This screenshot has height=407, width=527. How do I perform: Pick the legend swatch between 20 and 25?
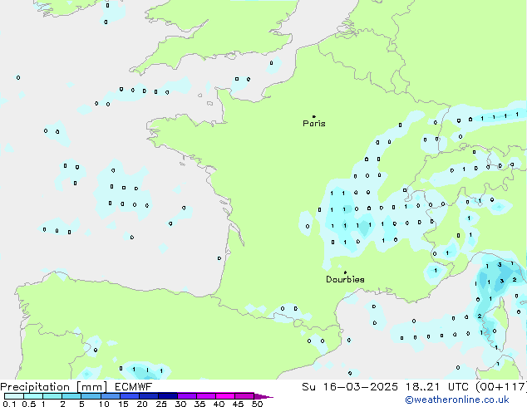151,396
